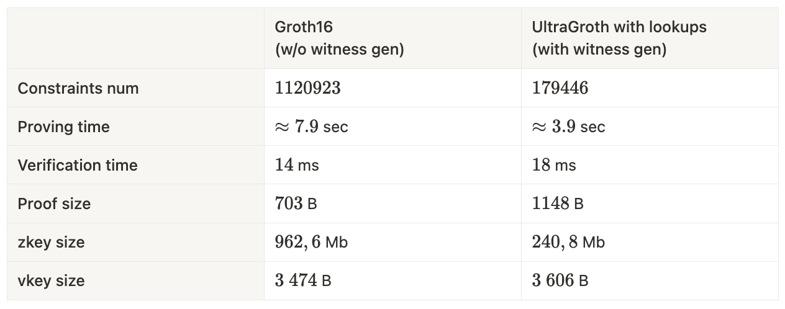
Task: Select the 18 ms verification value
Action: point(554,165)
